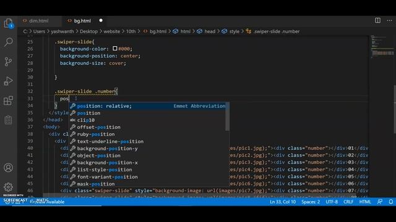396x222 pixels.
Task: Open the Run and Debug view
Action: 8,81
